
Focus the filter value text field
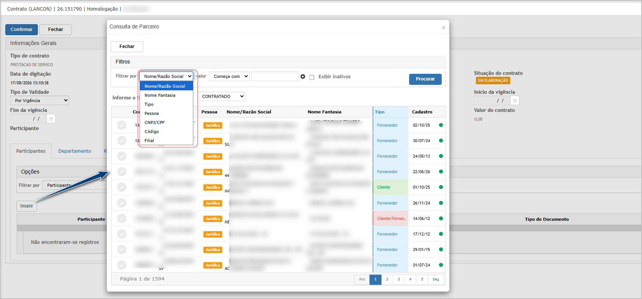point(275,76)
